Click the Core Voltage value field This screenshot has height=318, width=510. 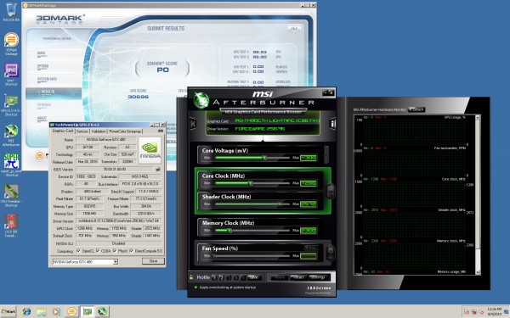point(309,158)
